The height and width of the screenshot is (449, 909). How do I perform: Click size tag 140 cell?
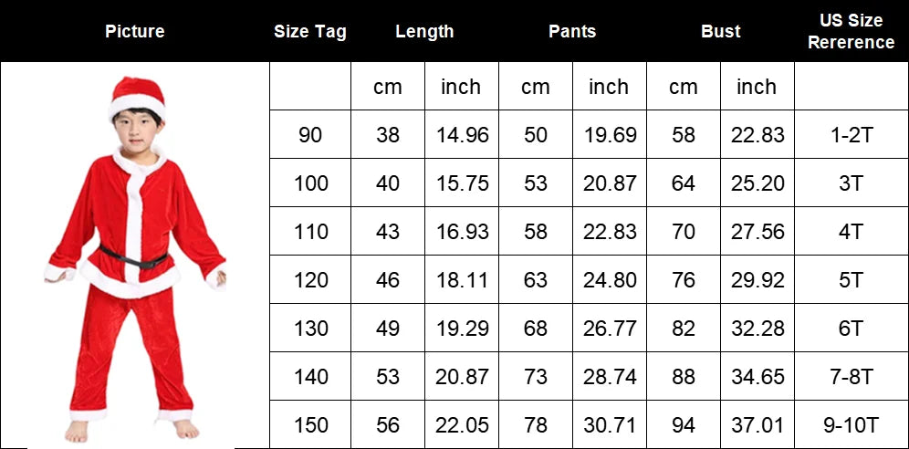310,377
